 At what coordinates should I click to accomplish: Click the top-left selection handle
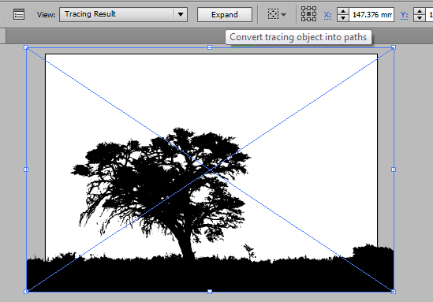click(x=26, y=47)
